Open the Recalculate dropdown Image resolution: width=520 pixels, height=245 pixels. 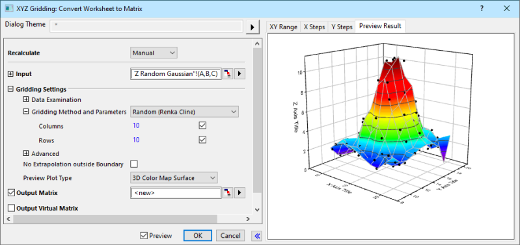coord(154,53)
